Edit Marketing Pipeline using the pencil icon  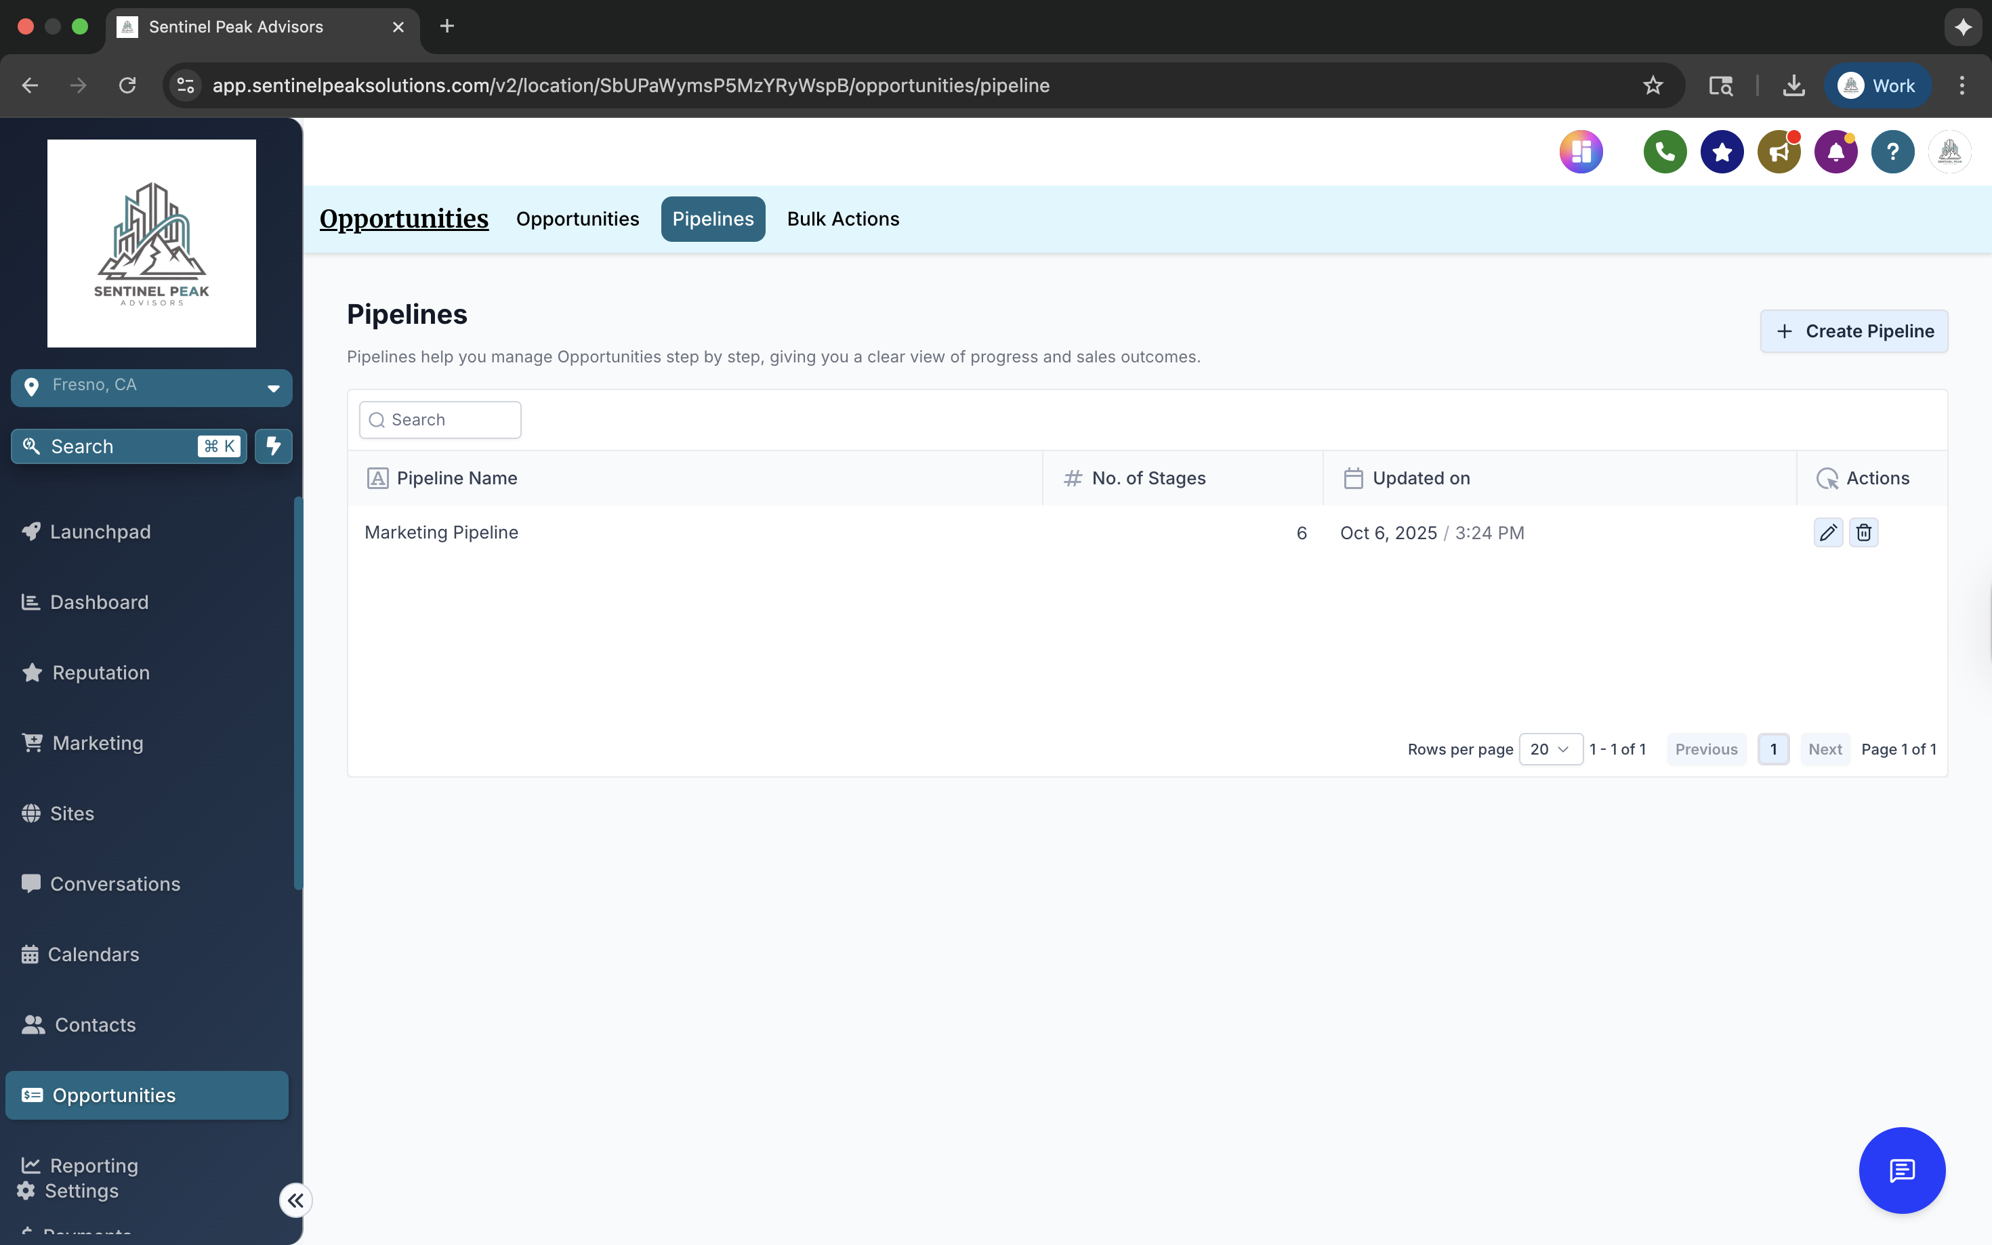pyautogui.click(x=1827, y=532)
